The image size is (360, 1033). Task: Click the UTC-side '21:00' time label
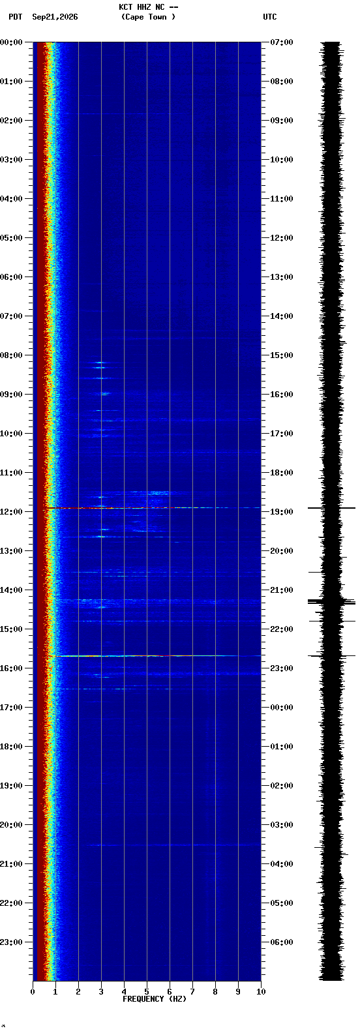coord(282,590)
